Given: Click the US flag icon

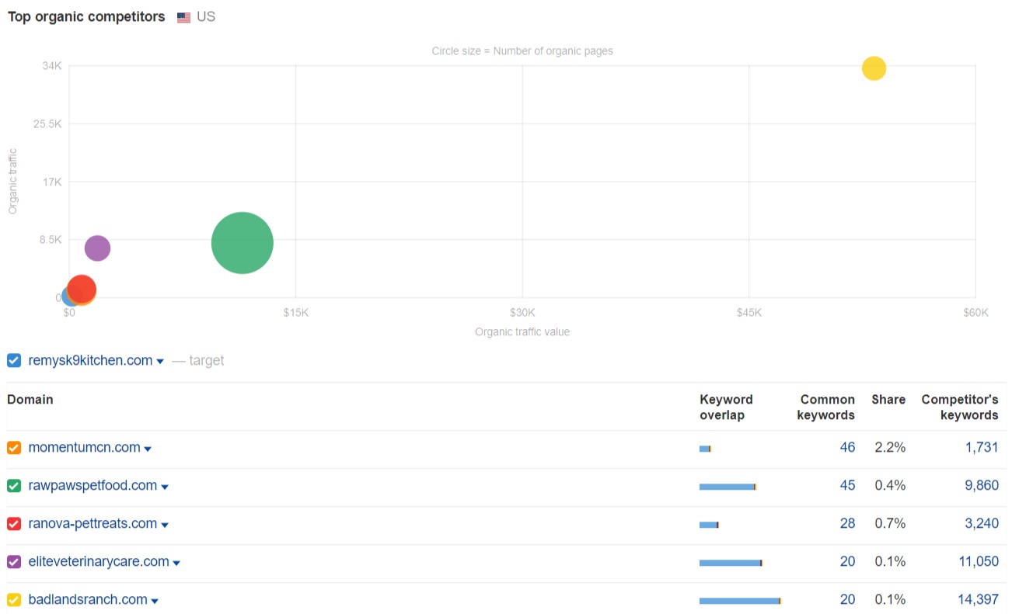Looking at the screenshot, I should tap(183, 17).
